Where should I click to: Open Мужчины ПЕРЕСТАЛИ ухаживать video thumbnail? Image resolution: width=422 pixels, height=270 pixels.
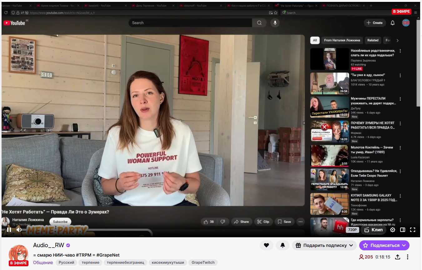click(330, 107)
